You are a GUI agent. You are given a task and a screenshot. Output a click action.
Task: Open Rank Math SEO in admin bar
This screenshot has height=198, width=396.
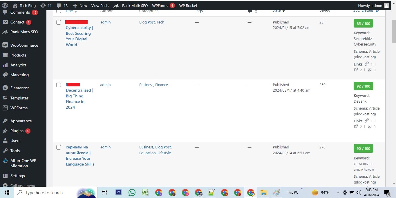pyautogui.click(x=131, y=6)
